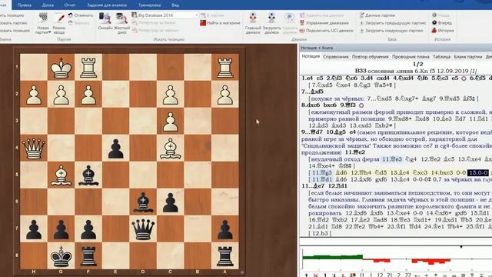Jump to move 12.Rd1 in notation

(338, 186)
